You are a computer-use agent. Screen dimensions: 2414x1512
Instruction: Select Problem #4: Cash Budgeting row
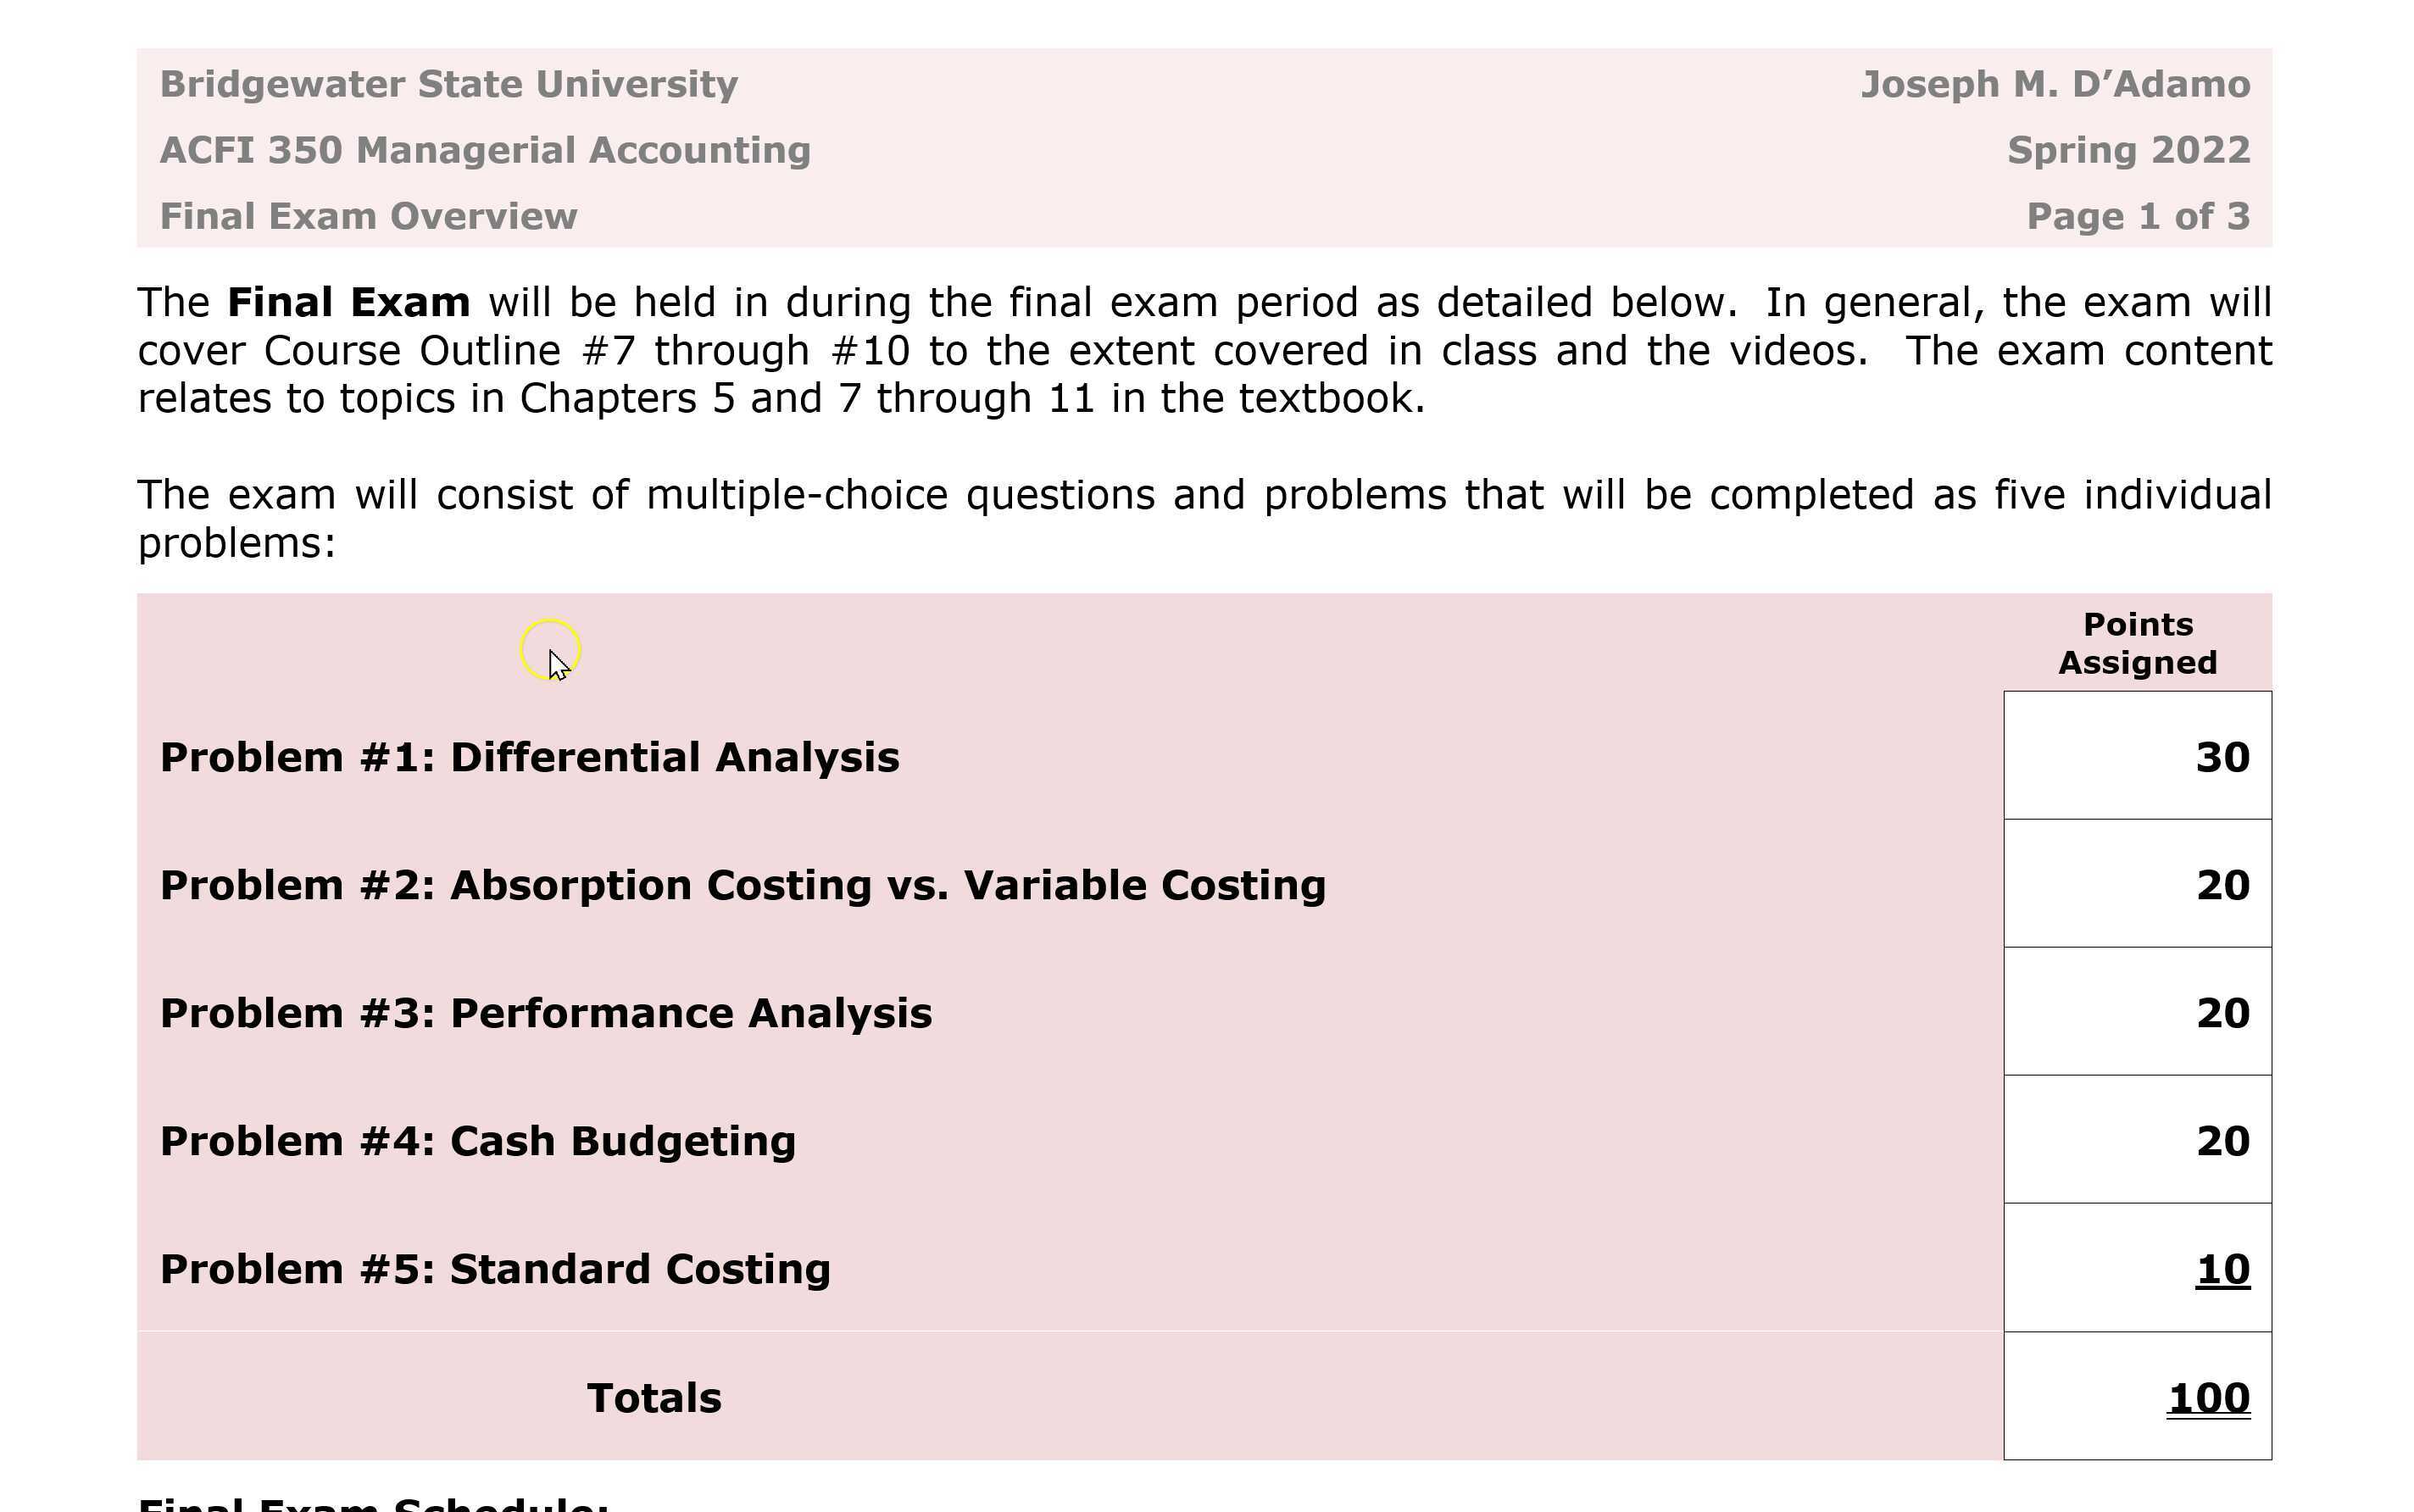(x=478, y=1141)
